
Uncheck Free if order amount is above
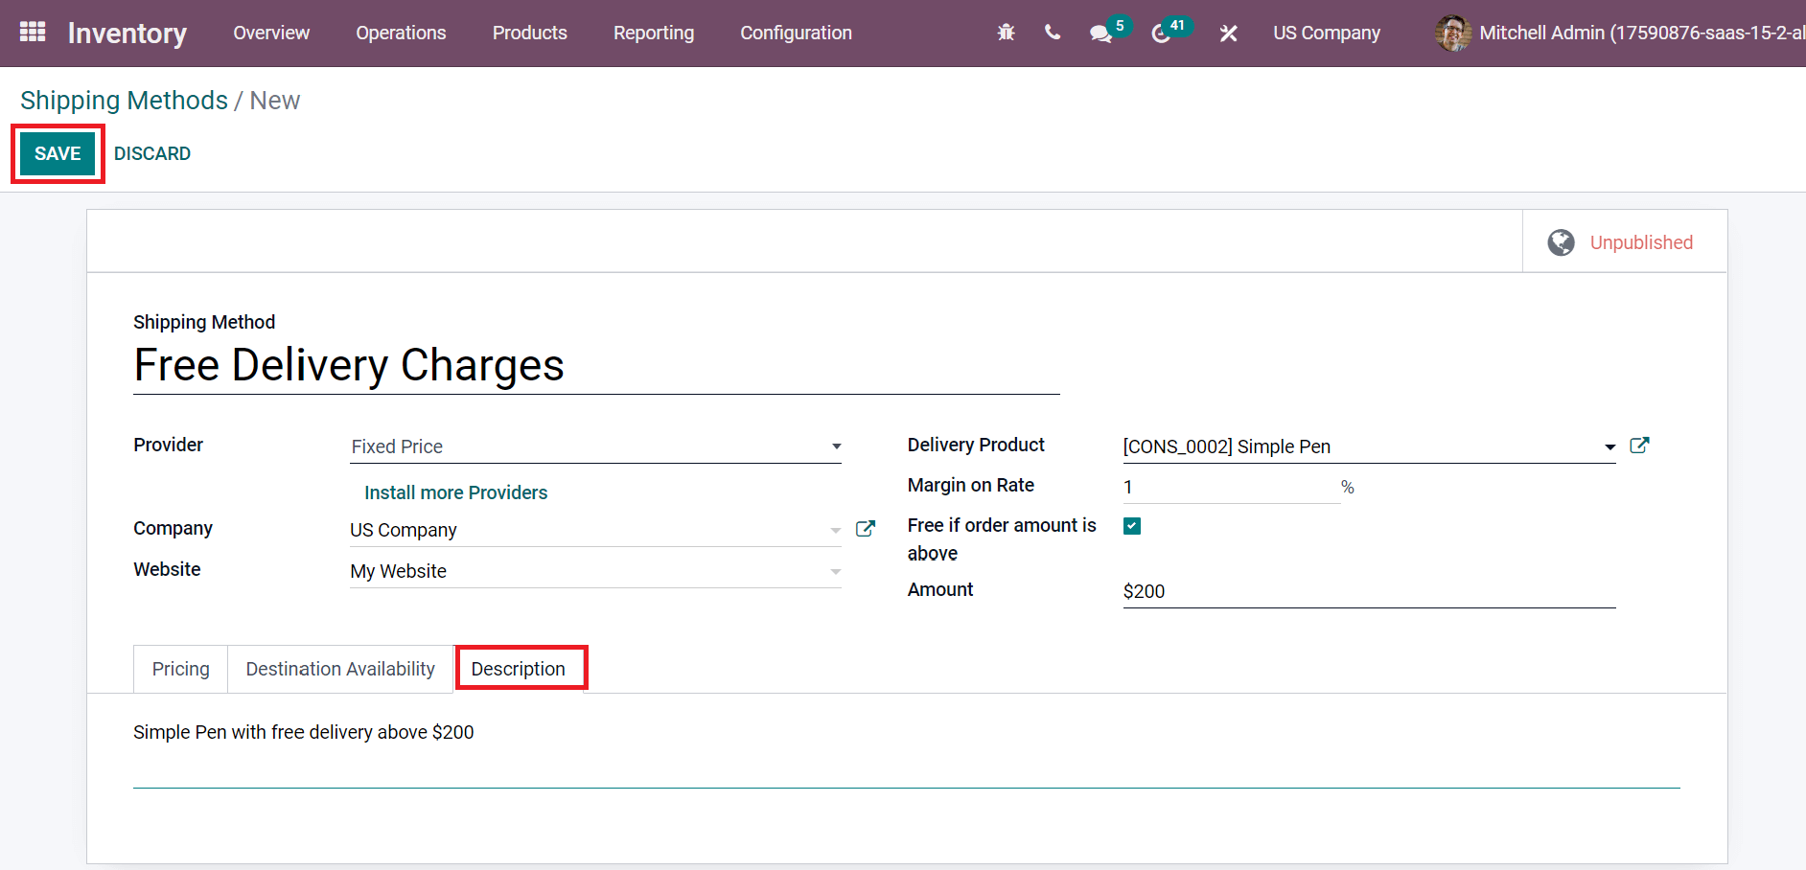coord(1132,526)
